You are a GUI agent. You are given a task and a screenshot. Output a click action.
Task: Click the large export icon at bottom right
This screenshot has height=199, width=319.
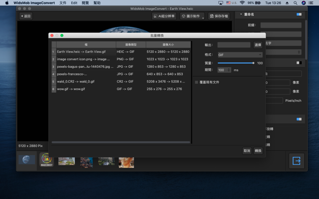click(x=297, y=161)
